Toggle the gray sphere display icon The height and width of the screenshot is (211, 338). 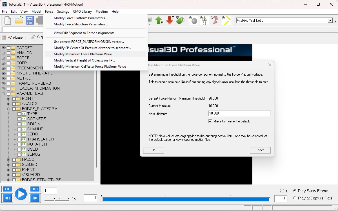pyautogui.click(x=193, y=20)
